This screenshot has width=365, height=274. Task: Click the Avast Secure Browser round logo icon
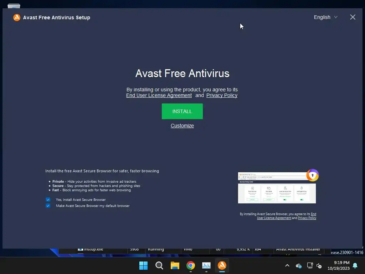[x=312, y=175]
